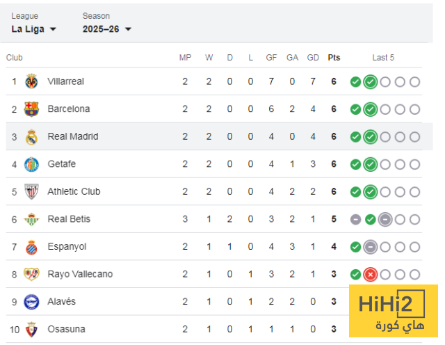Select the Espanyol club crest icon
Viewport: 445px width, 345px height.
pyautogui.click(x=31, y=246)
